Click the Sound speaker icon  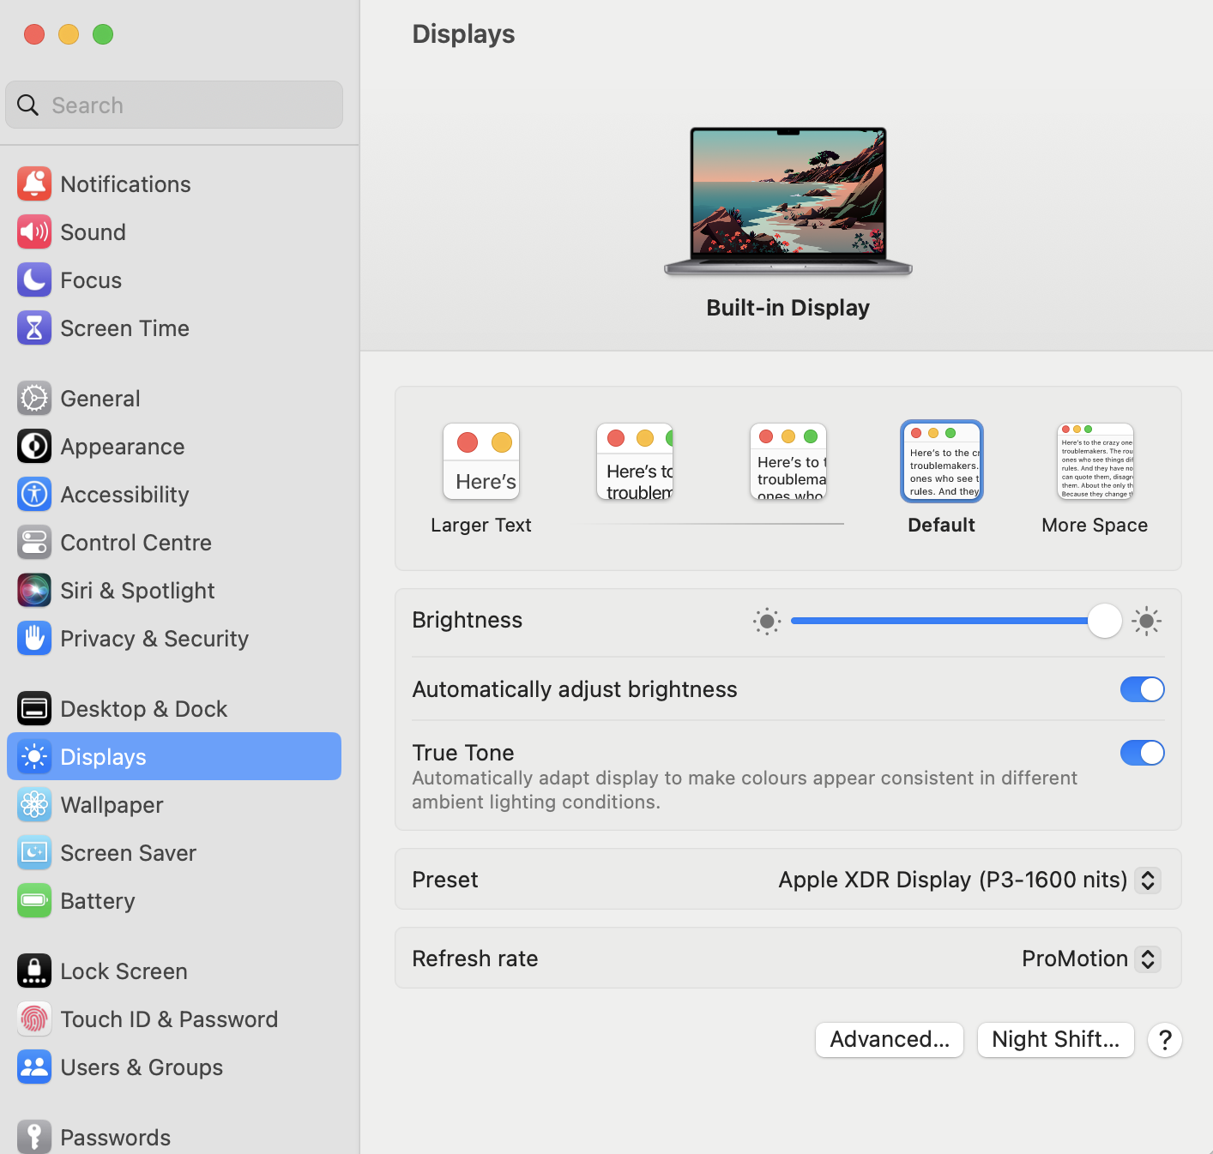[x=34, y=232]
